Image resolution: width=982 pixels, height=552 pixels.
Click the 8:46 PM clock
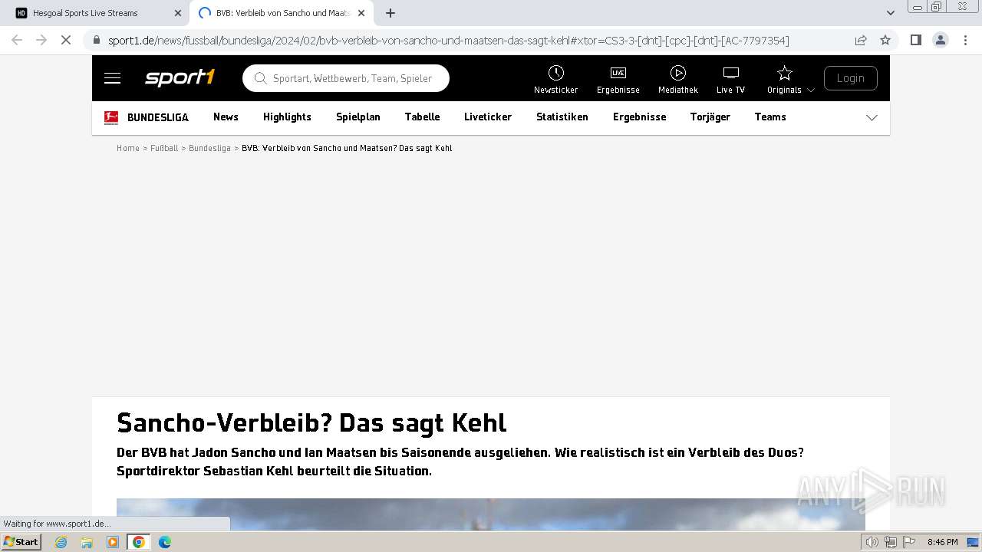[x=942, y=542]
